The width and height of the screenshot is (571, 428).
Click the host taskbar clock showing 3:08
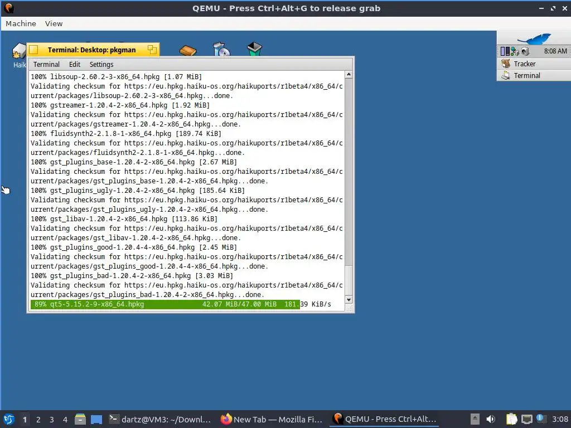click(560, 419)
